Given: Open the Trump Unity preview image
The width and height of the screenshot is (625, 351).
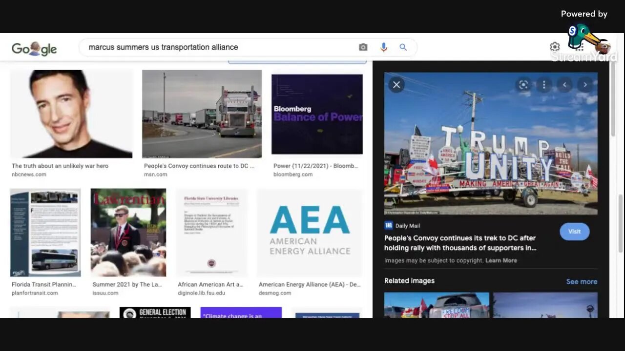Looking at the screenshot, I should 491,143.
